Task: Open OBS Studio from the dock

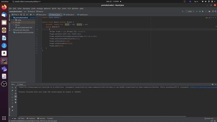Action: click(4, 84)
